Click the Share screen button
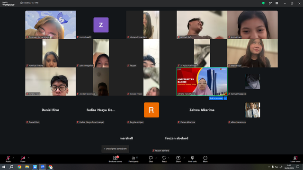303x170 pixels. (x=178, y=159)
